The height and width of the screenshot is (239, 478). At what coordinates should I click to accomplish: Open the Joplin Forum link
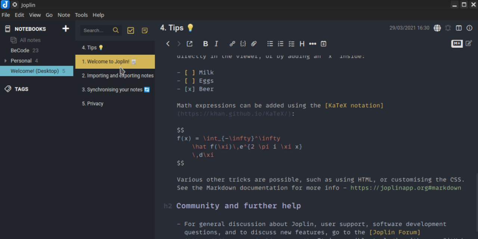[394, 232]
